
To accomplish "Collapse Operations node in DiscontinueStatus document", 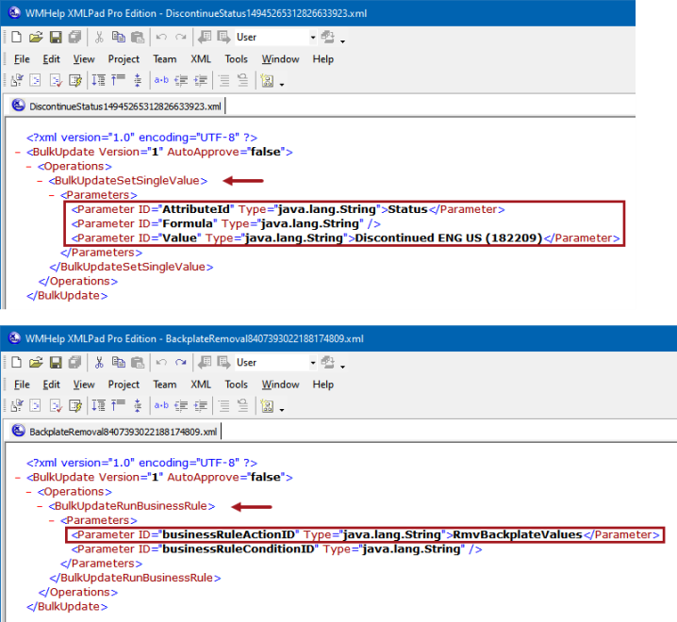I will coord(29,166).
